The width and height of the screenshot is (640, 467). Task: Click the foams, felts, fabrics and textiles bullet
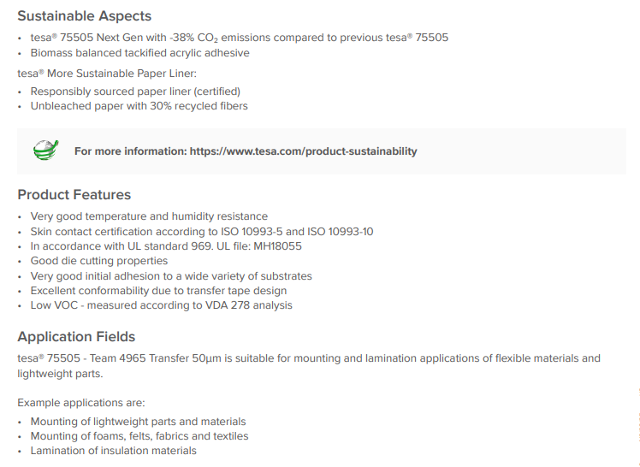(139, 436)
